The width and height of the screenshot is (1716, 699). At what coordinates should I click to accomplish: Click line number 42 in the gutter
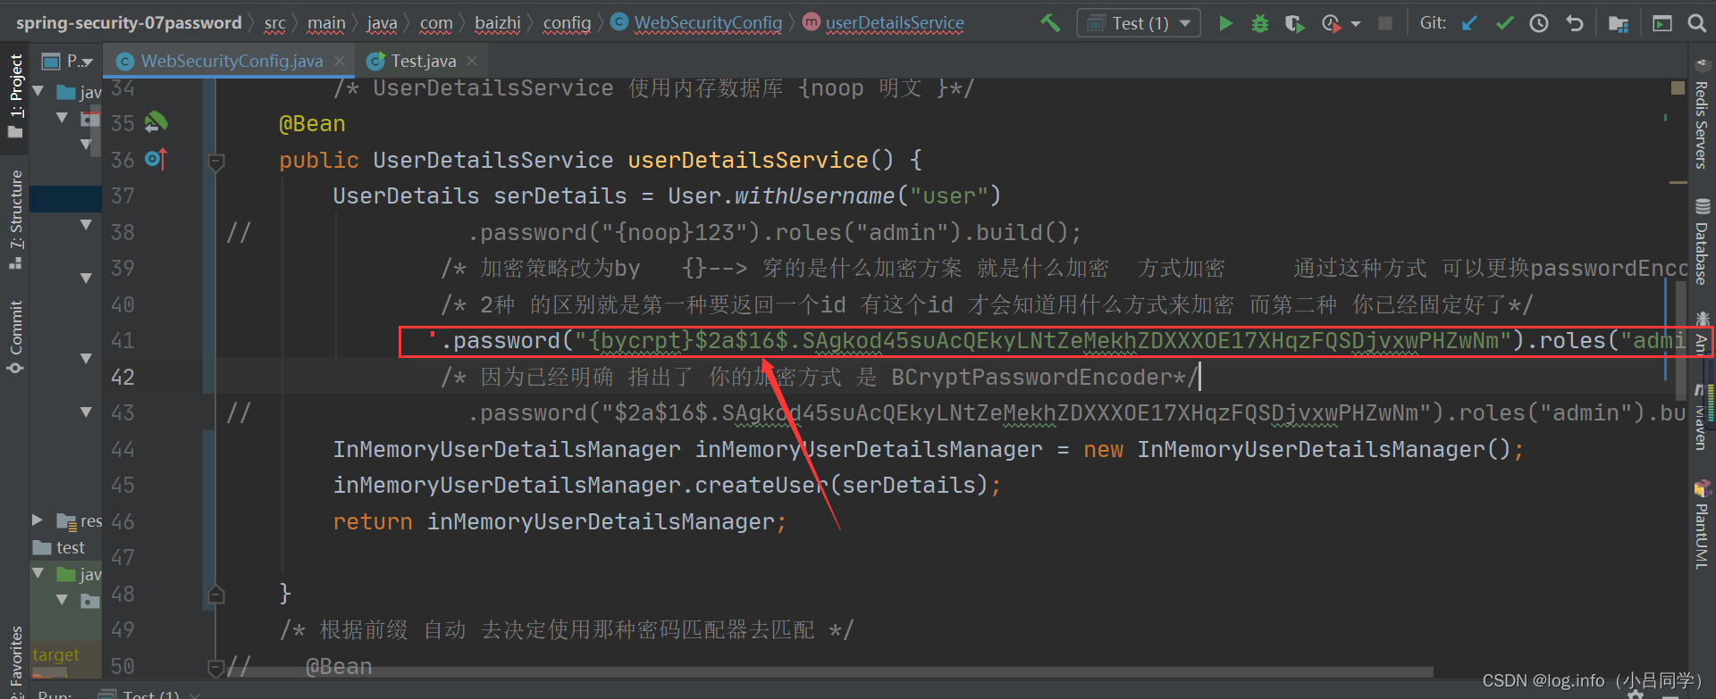[122, 377]
